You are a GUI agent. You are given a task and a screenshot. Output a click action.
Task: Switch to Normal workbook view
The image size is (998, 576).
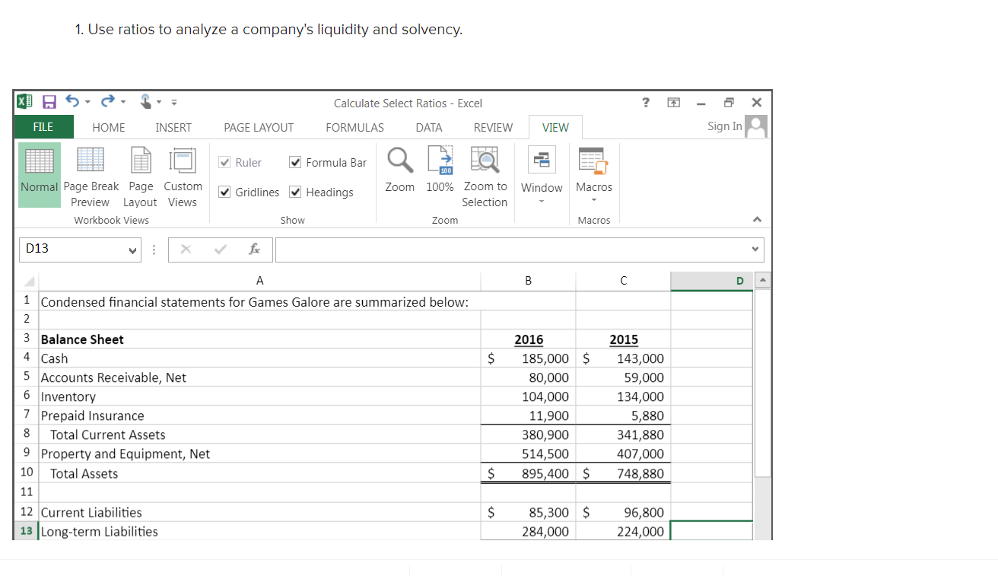point(40,176)
